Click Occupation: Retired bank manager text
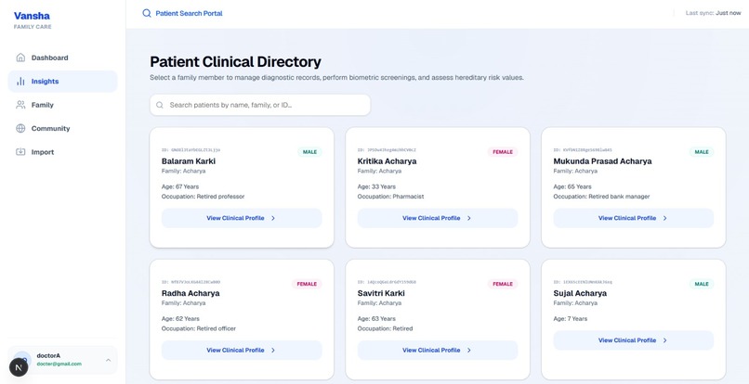 pyautogui.click(x=601, y=197)
